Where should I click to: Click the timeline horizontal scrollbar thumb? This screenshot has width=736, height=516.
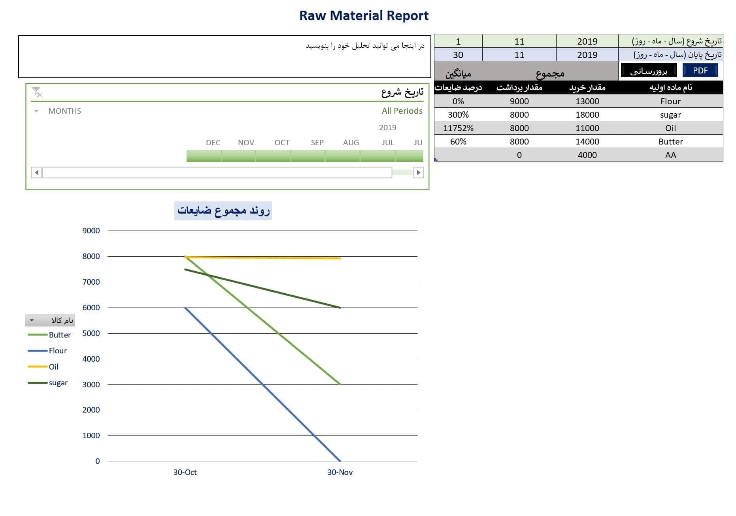(x=217, y=173)
